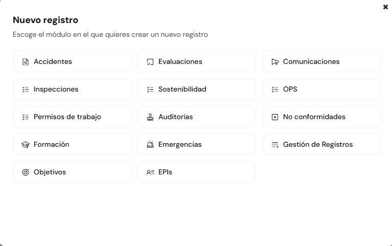
Task: Close the Nuevo registro dialog
Action: [x=385, y=7]
